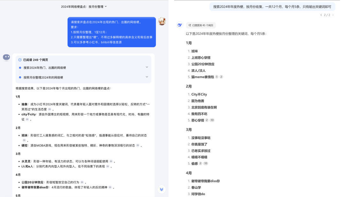Click the list item 北京到底有谁在啊
Image resolution: width=345 pixels, height=197 pixels.
click(x=204, y=107)
